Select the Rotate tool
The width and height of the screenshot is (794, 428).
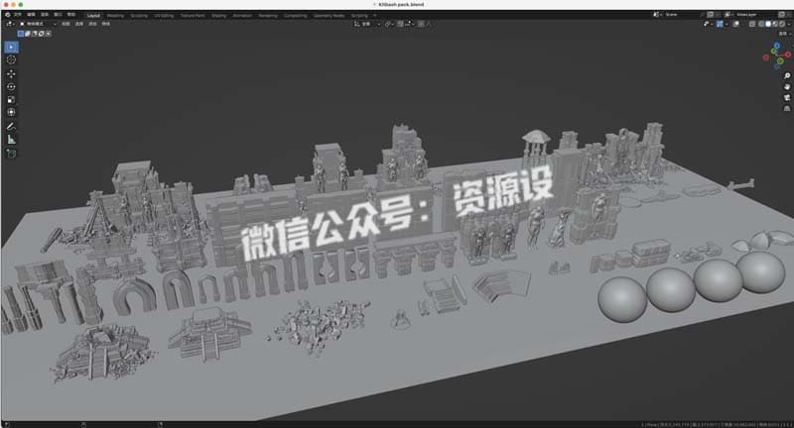click(x=11, y=86)
